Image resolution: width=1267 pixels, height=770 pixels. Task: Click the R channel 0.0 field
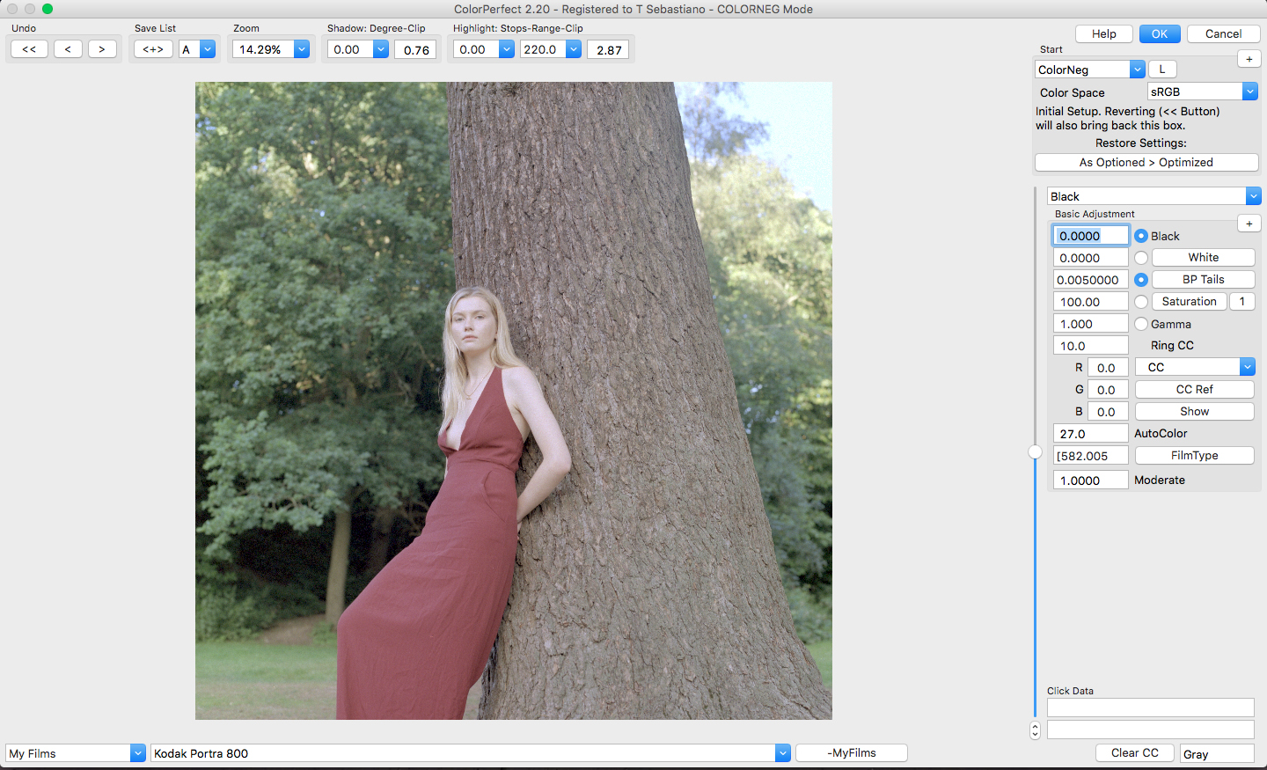(x=1108, y=368)
